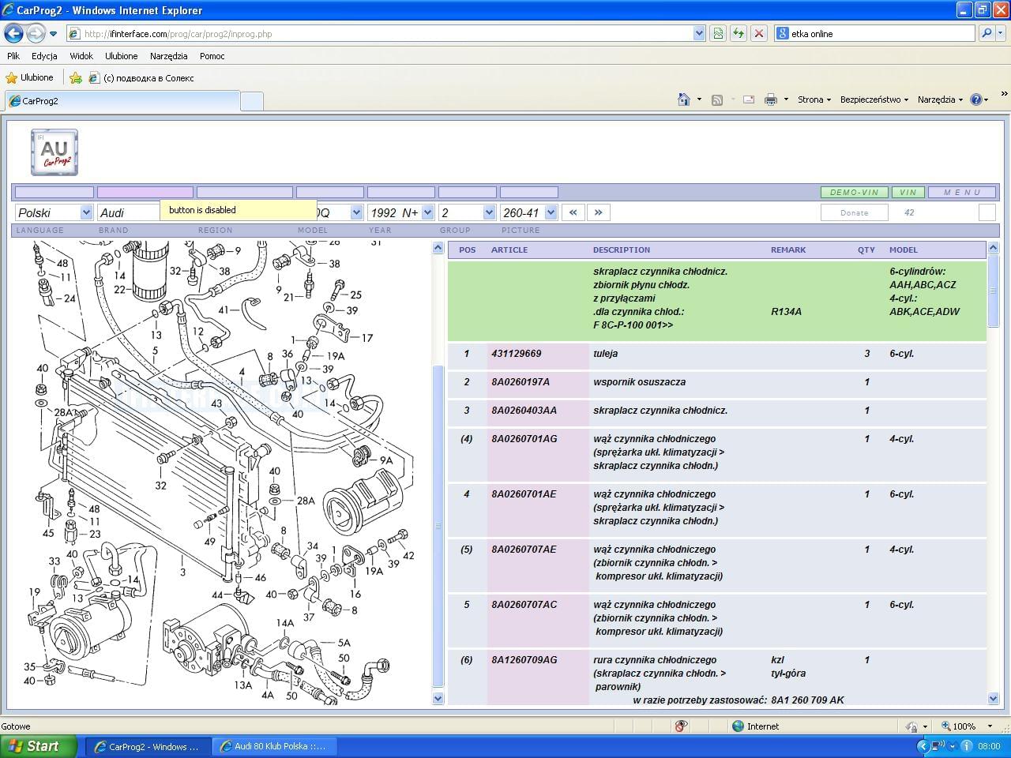1011x758 pixels.
Task: Click the Internet security zone indicator
Action: [x=756, y=726]
